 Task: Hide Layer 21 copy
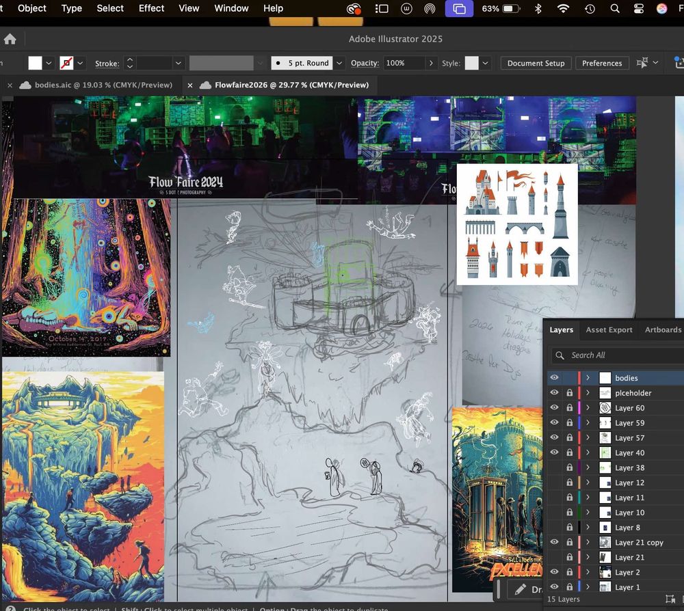click(x=554, y=542)
